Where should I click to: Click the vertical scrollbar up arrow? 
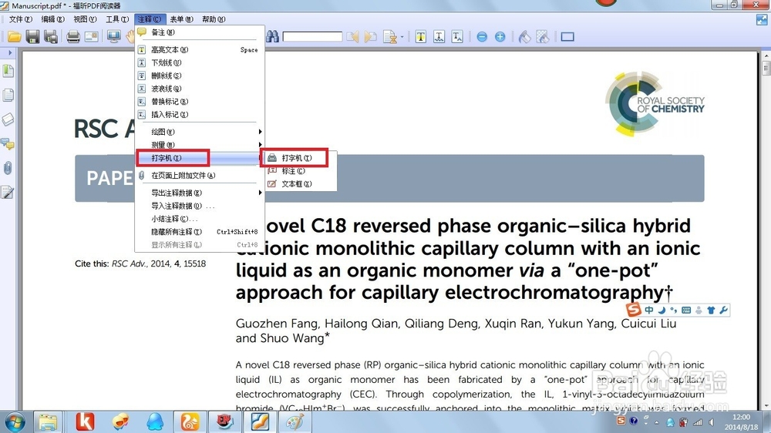point(766,55)
